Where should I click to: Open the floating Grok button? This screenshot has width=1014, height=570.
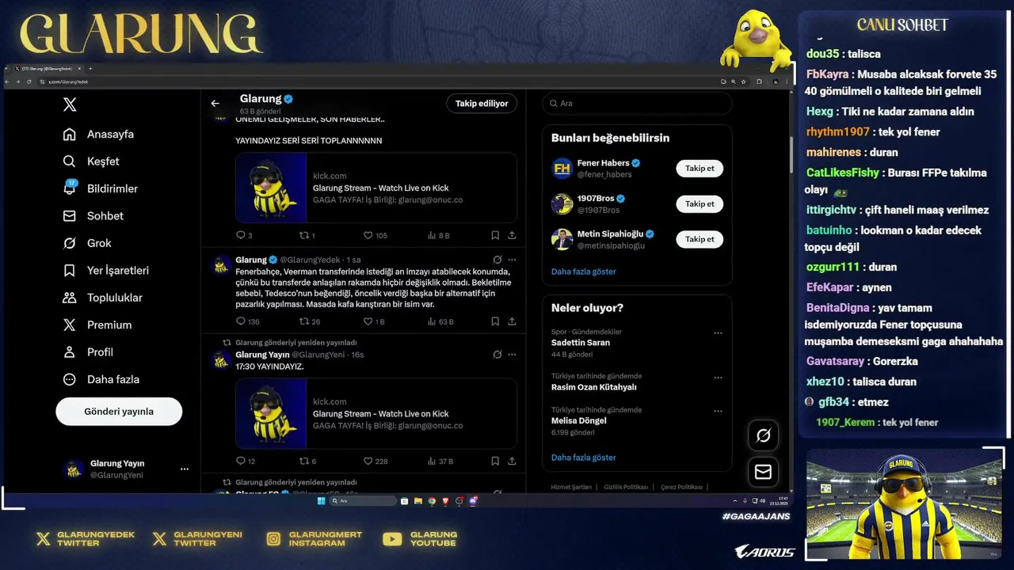(x=764, y=435)
